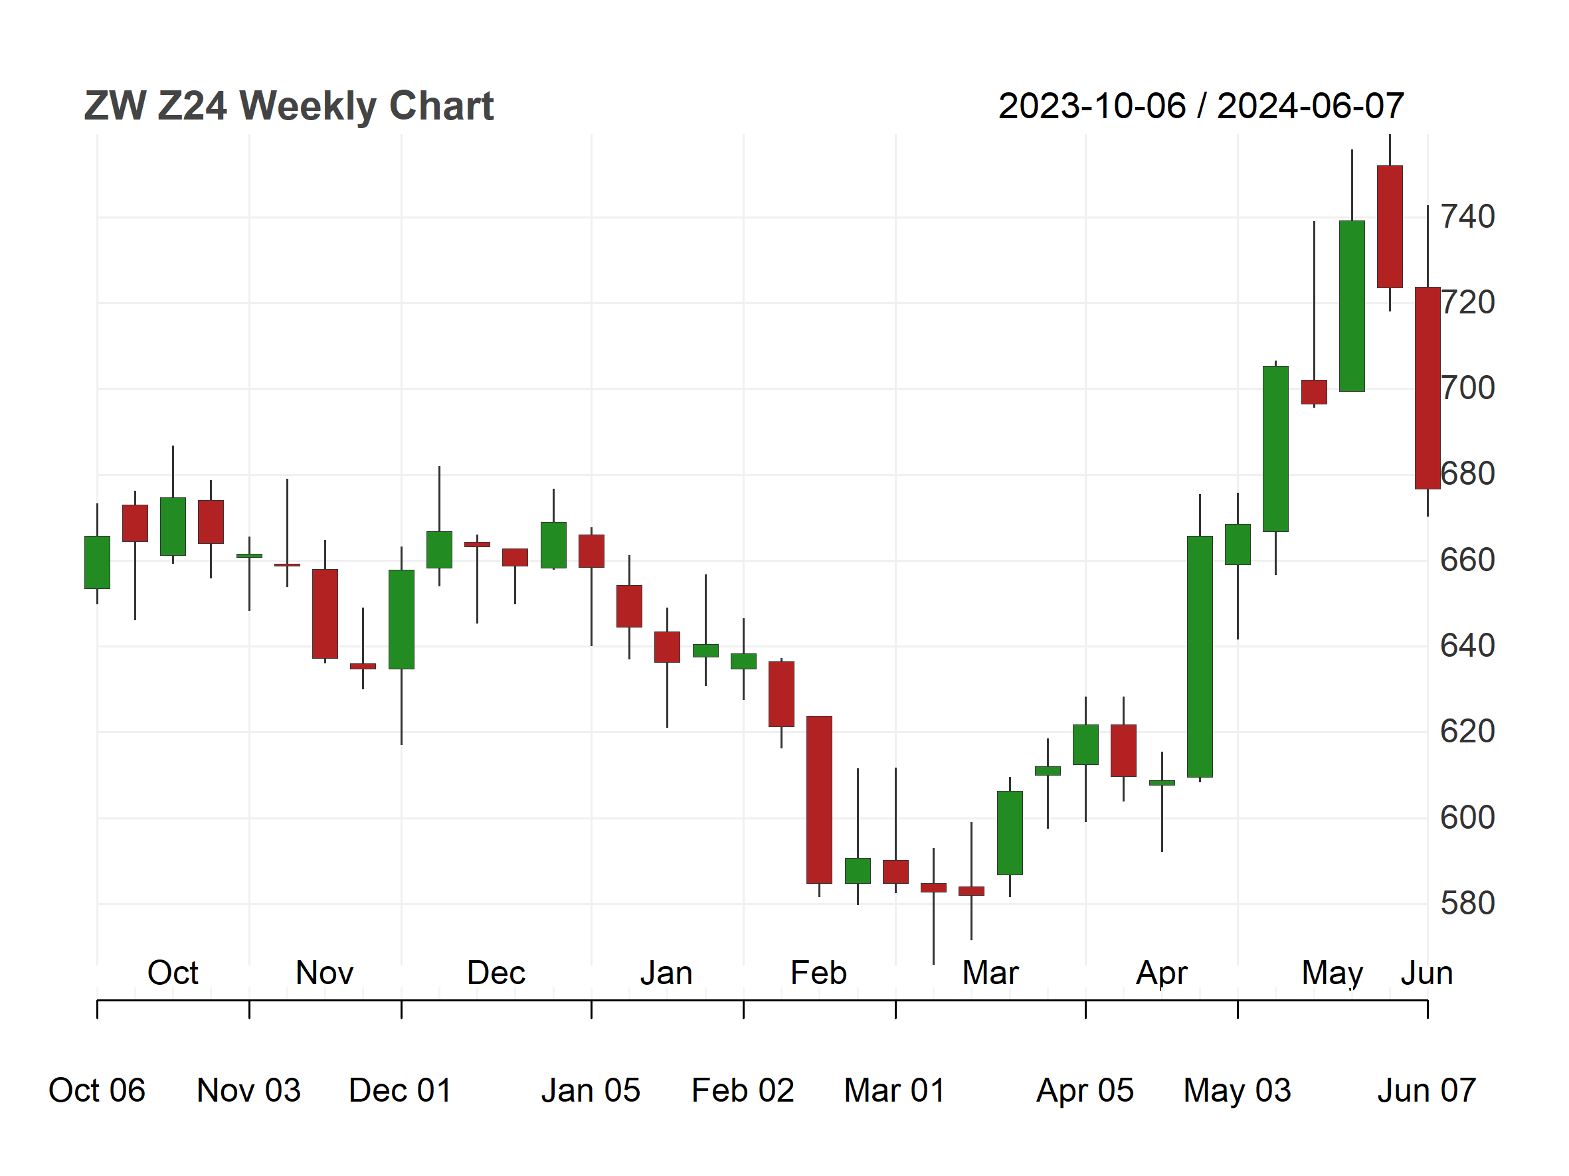This screenshot has width=1569, height=1176.
Task: Click the ZW Z24 Weekly Chart title
Action: tap(289, 106)
